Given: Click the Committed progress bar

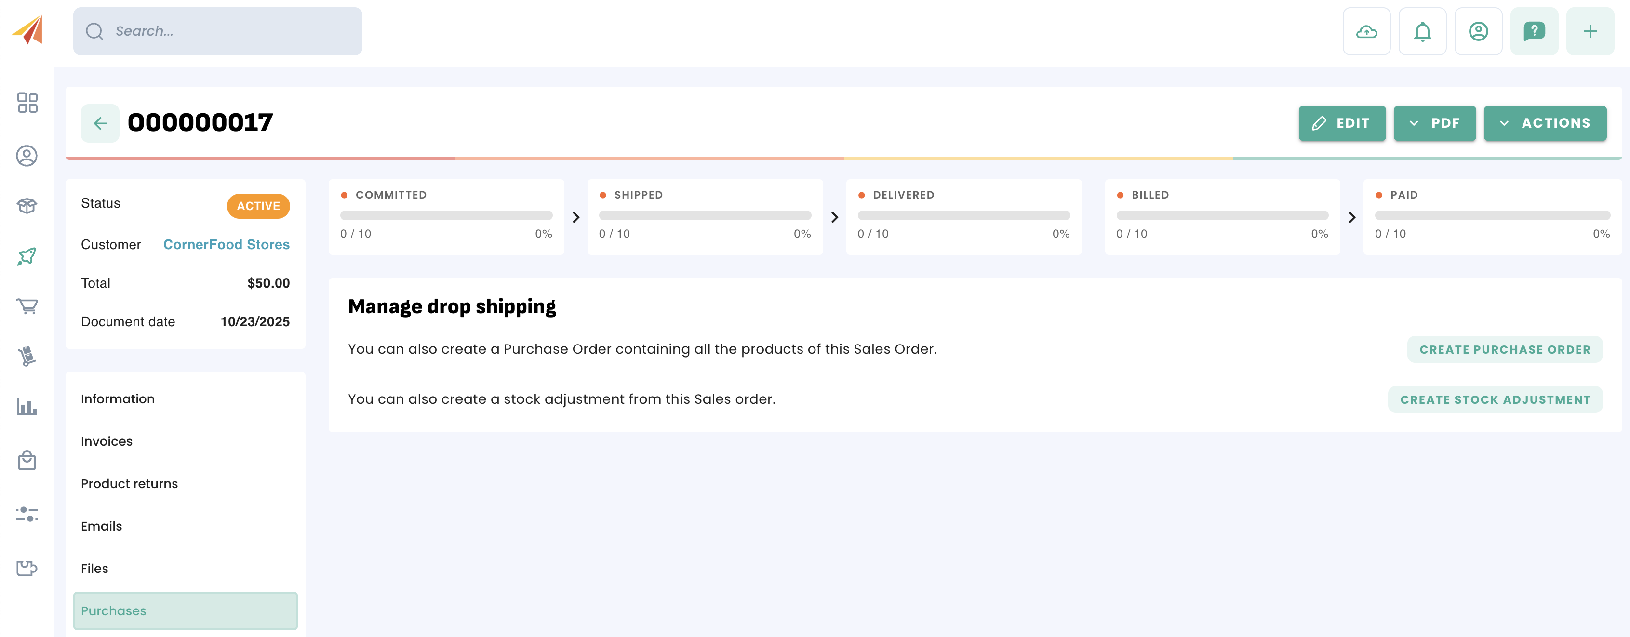Looking at the screenshot, I should click(446, 216).
